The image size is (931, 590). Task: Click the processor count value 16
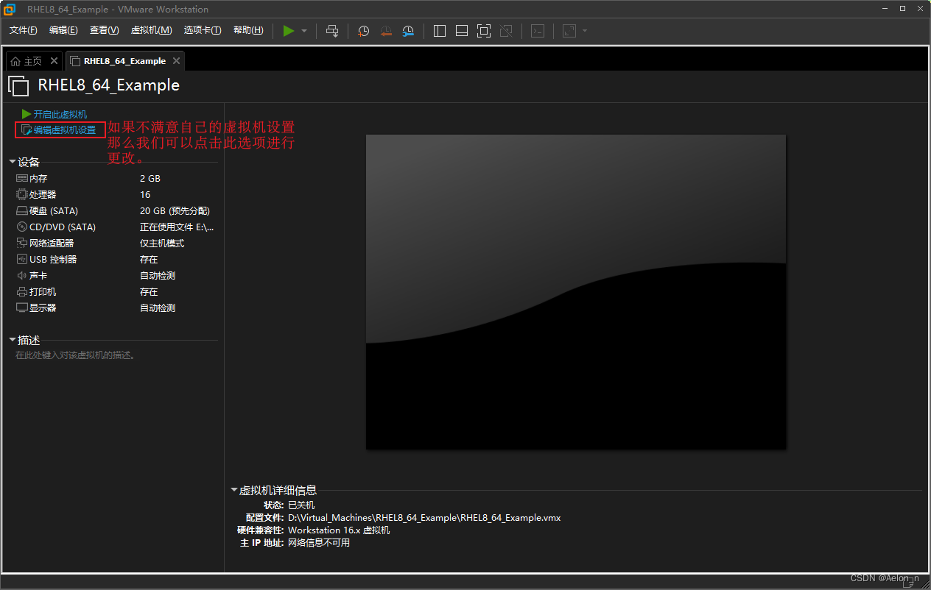tap(145, 194)
